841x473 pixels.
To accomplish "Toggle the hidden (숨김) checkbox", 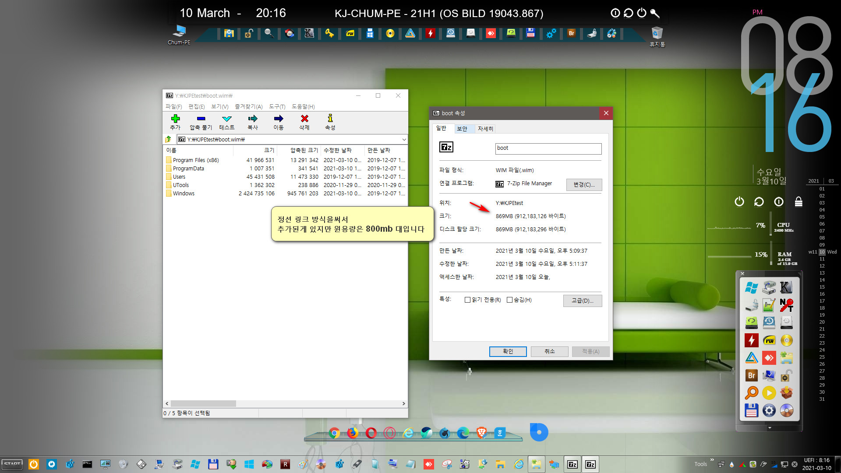I will coord(509,300).
